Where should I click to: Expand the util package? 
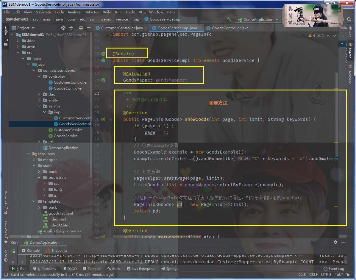click(39, 142)
